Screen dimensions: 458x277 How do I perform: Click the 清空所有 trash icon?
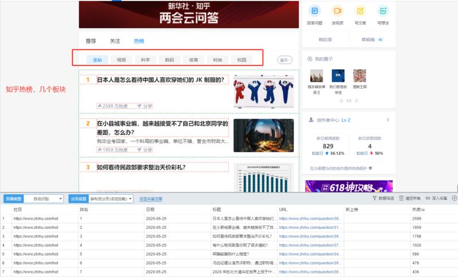(401, 198)
